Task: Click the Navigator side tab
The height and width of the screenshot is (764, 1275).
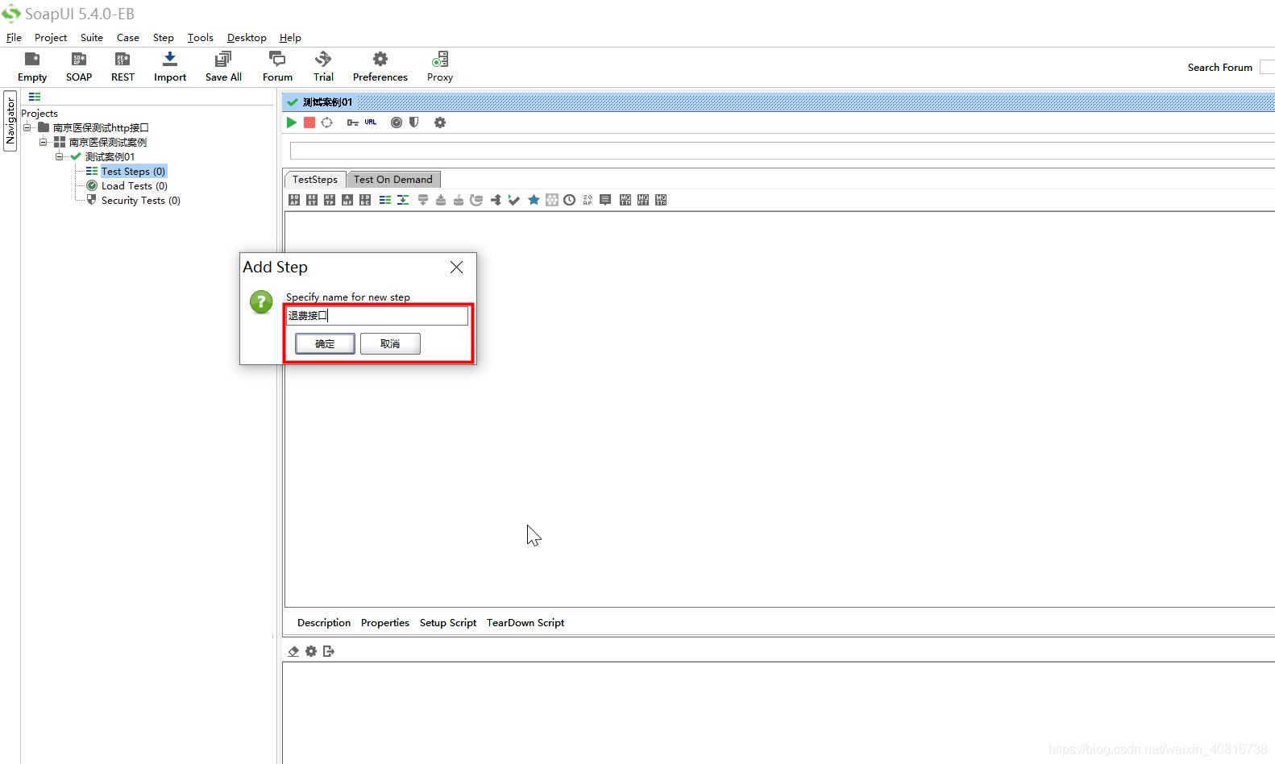Action: click(10, 121)
